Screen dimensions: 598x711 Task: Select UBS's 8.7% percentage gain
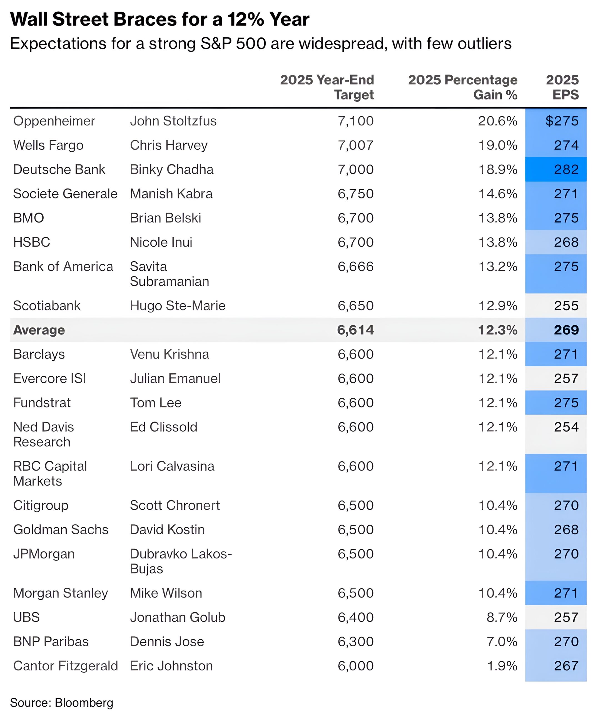[502, 617]
